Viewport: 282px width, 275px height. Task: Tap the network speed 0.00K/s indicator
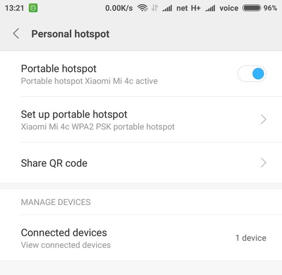tap(119, 8)
